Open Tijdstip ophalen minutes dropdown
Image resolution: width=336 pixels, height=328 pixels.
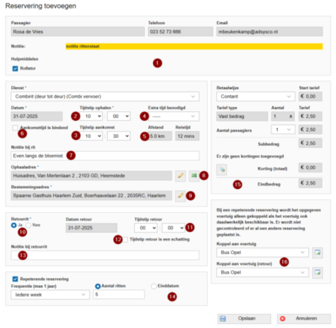point(119,116)
